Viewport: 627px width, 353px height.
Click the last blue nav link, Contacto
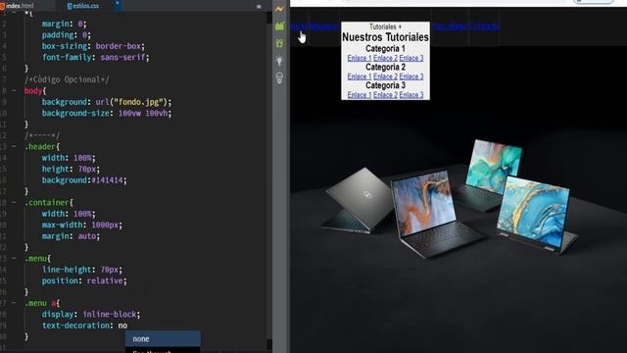(x=485, y=26)
